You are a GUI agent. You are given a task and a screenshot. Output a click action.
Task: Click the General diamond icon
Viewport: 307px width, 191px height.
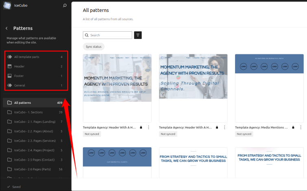(9, 85)
